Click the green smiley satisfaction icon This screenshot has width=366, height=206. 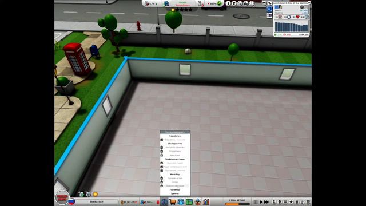click(219, 3)
